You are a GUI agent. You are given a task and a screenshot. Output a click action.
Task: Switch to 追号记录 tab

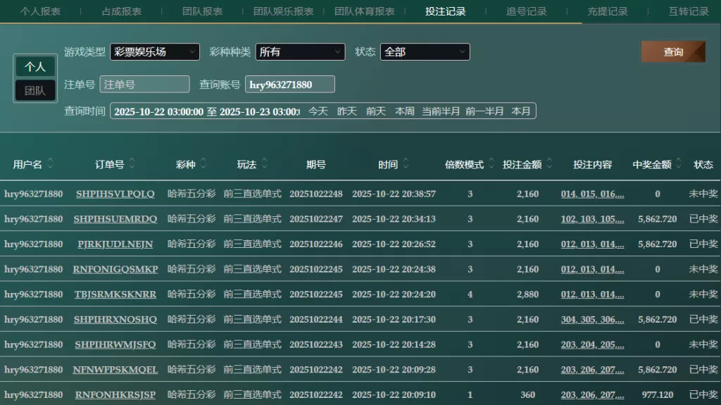tap(526, 11)
